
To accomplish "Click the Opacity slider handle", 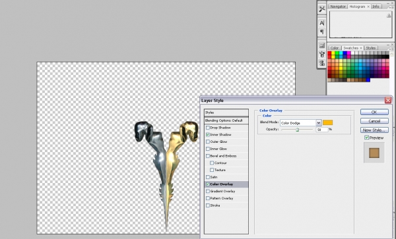I will [297, 130].
